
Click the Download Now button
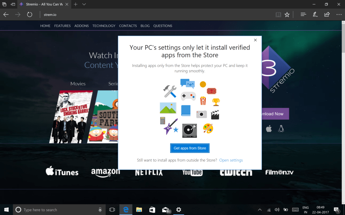pyautogui.click(x=275, y=114)
